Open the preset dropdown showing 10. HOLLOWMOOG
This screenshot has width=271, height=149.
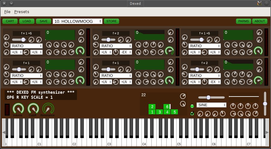click(x=78, y=21)
